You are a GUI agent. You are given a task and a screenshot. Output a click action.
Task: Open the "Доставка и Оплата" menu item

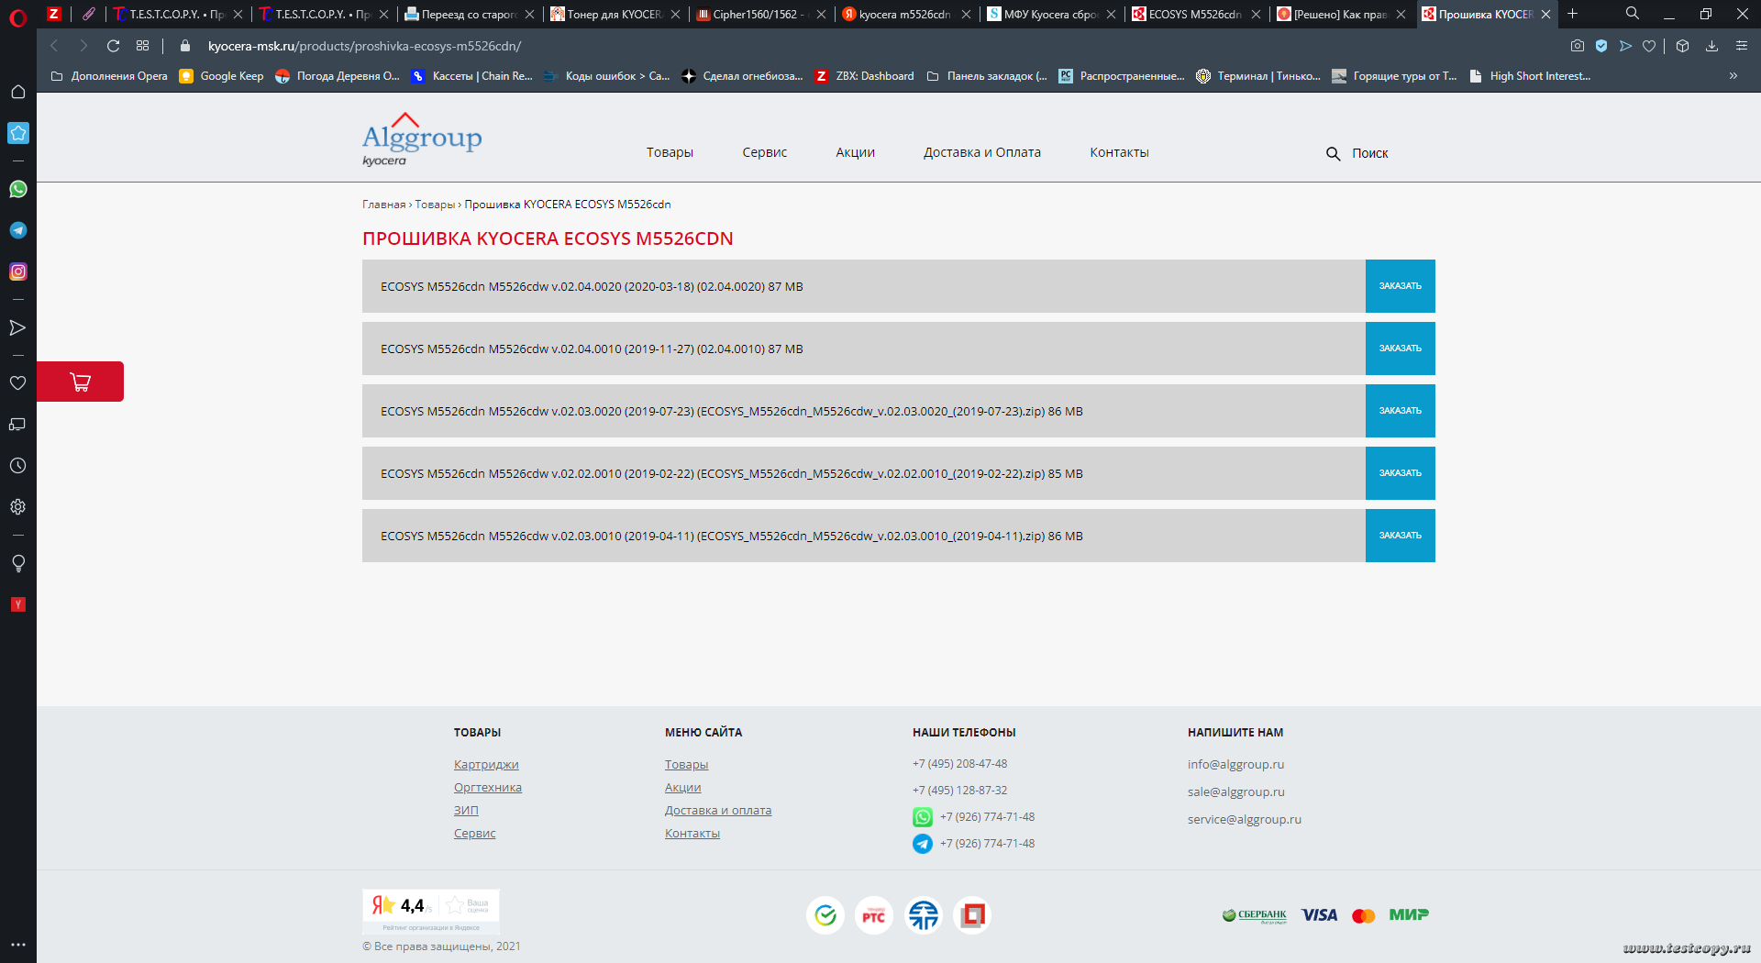pos(981,152)
